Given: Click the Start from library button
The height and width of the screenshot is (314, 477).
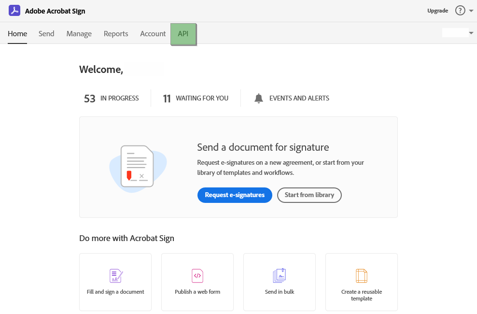Looking at the screenshot, I should pos(309,195).
